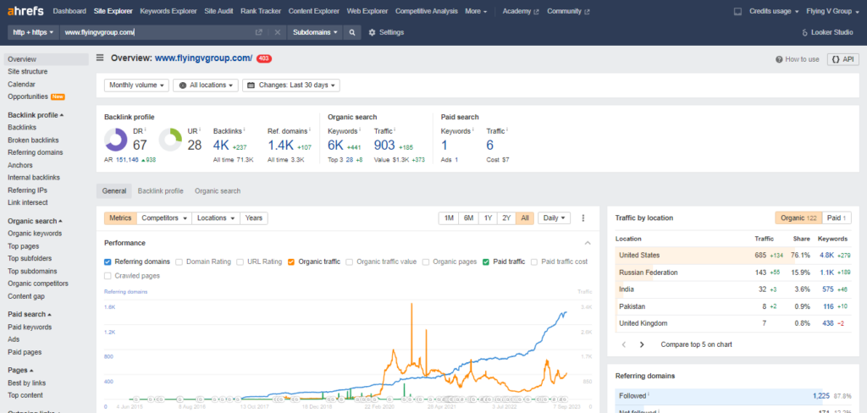The image size is (867, 413).
Task: Enable URL Rating checkbox
Action: [240, 262]
